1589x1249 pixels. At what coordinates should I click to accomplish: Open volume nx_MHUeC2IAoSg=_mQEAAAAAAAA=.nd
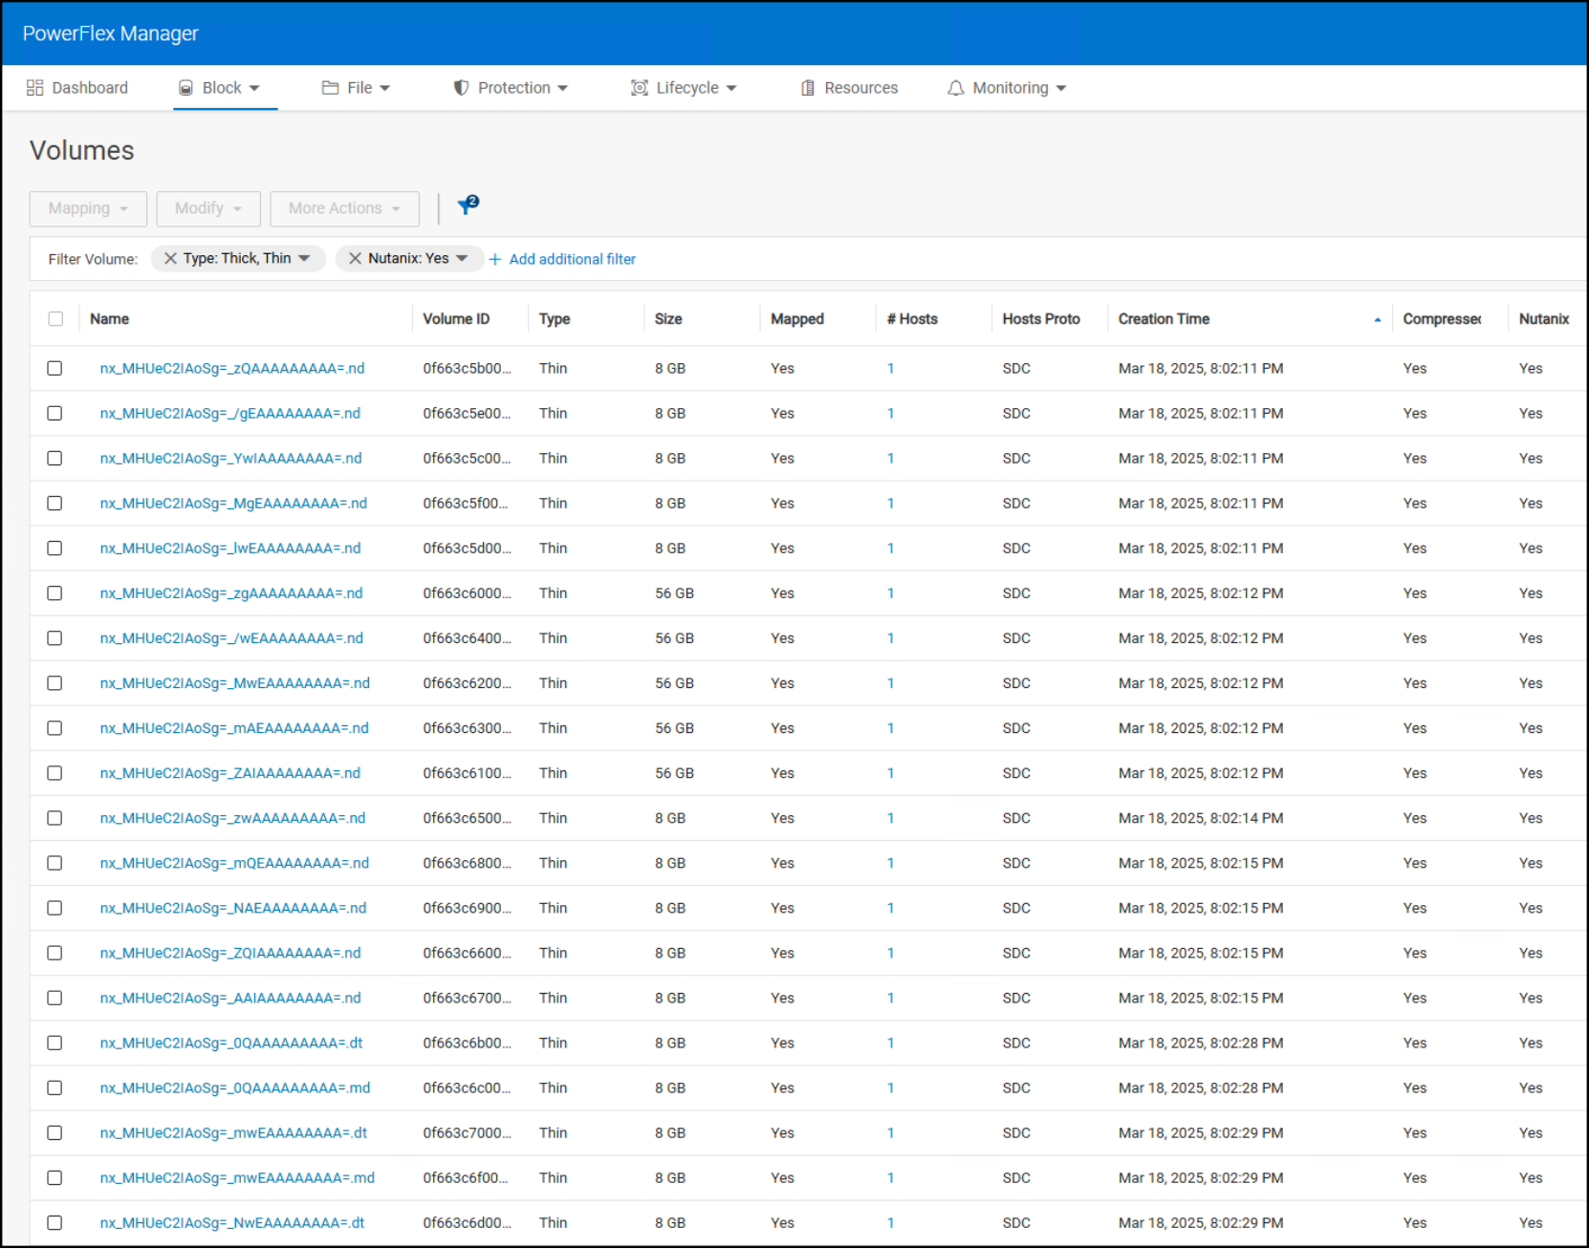coord(234,863)
